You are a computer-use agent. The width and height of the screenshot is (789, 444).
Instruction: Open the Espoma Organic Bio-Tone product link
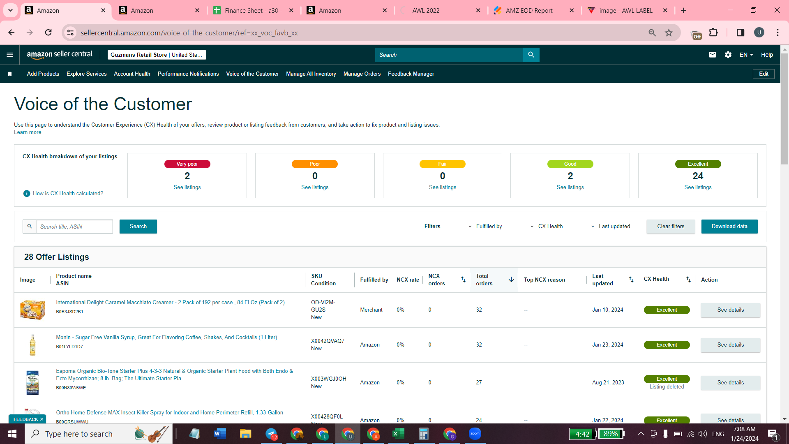[x=175, y=375]
